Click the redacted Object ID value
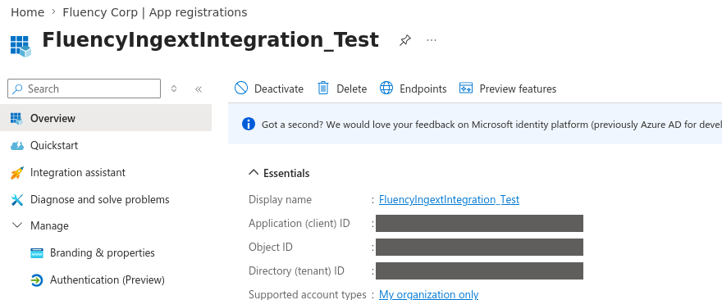This screenshot has height=300, width=722. tap(479, 247)
